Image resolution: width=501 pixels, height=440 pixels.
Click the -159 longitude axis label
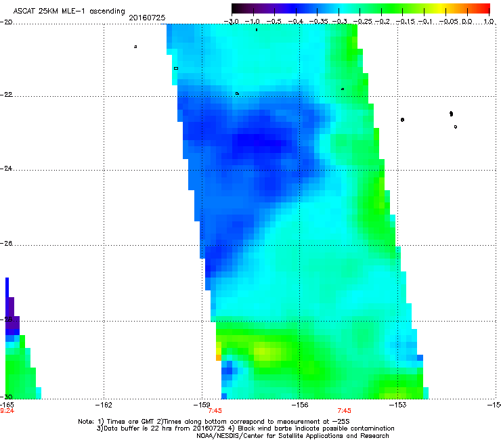click(202, 405)
